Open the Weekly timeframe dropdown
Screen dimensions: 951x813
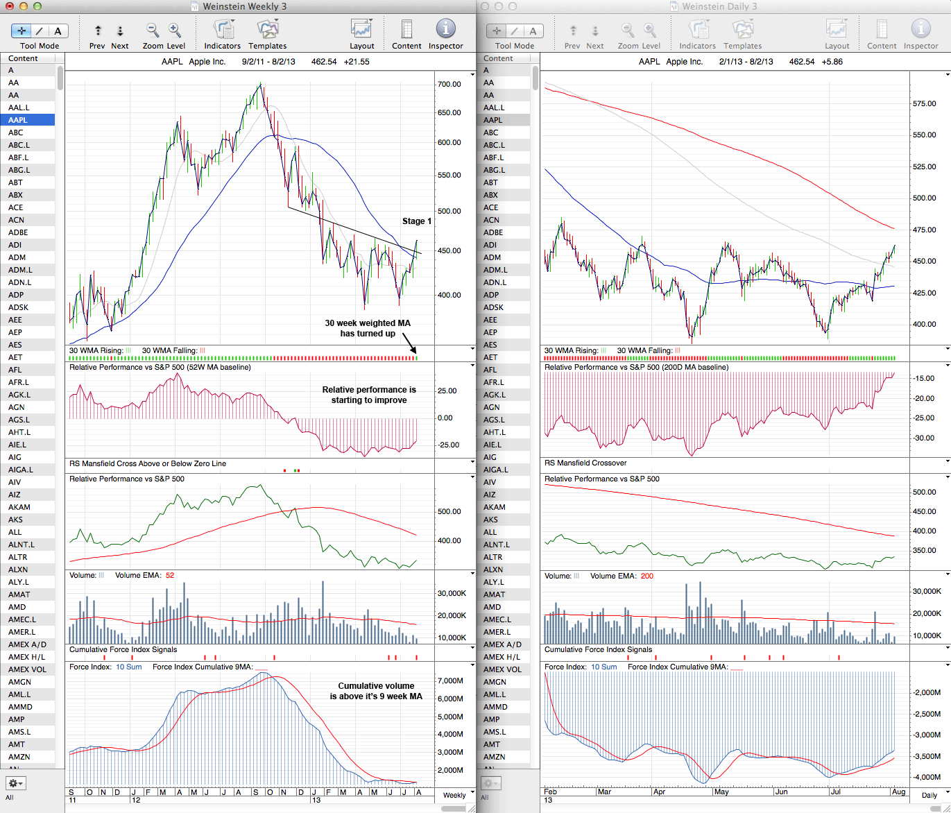pos(455,795)
